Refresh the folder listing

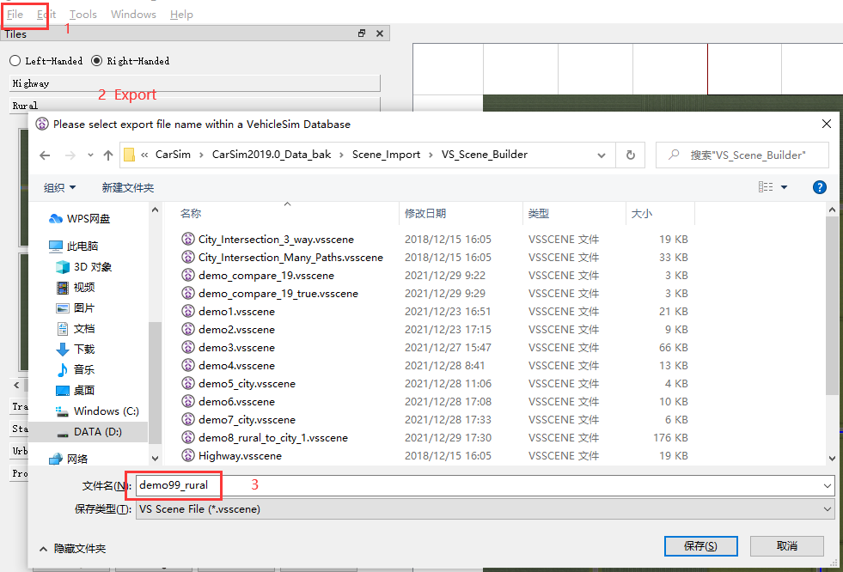(631, 155)
